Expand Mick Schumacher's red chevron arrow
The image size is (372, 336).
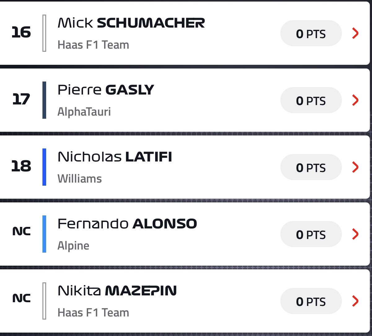coord(356,33)
